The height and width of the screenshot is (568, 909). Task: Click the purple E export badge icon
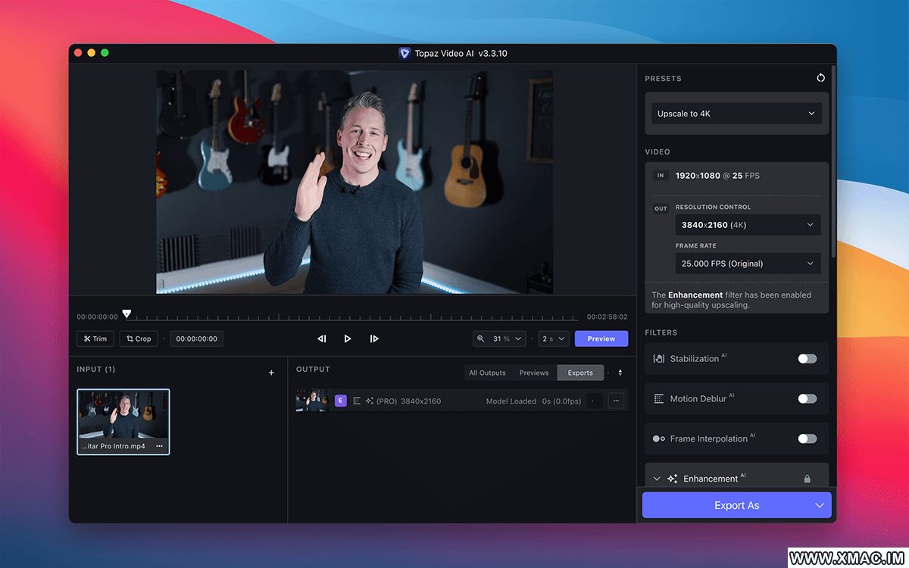click(341, 401)
